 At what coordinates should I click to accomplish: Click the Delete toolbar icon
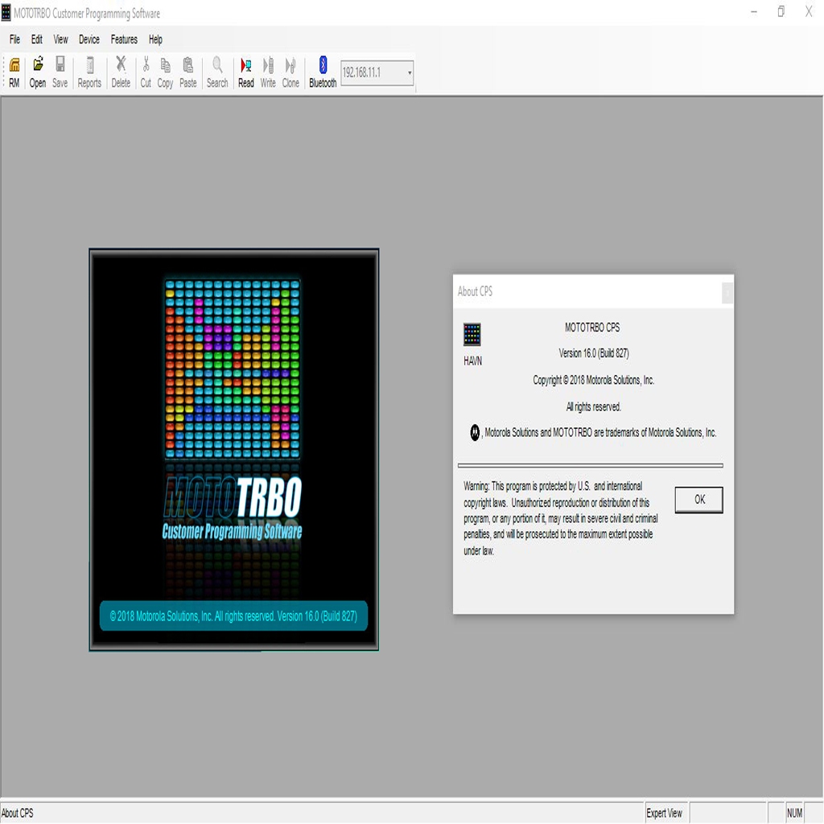[121, 72]
